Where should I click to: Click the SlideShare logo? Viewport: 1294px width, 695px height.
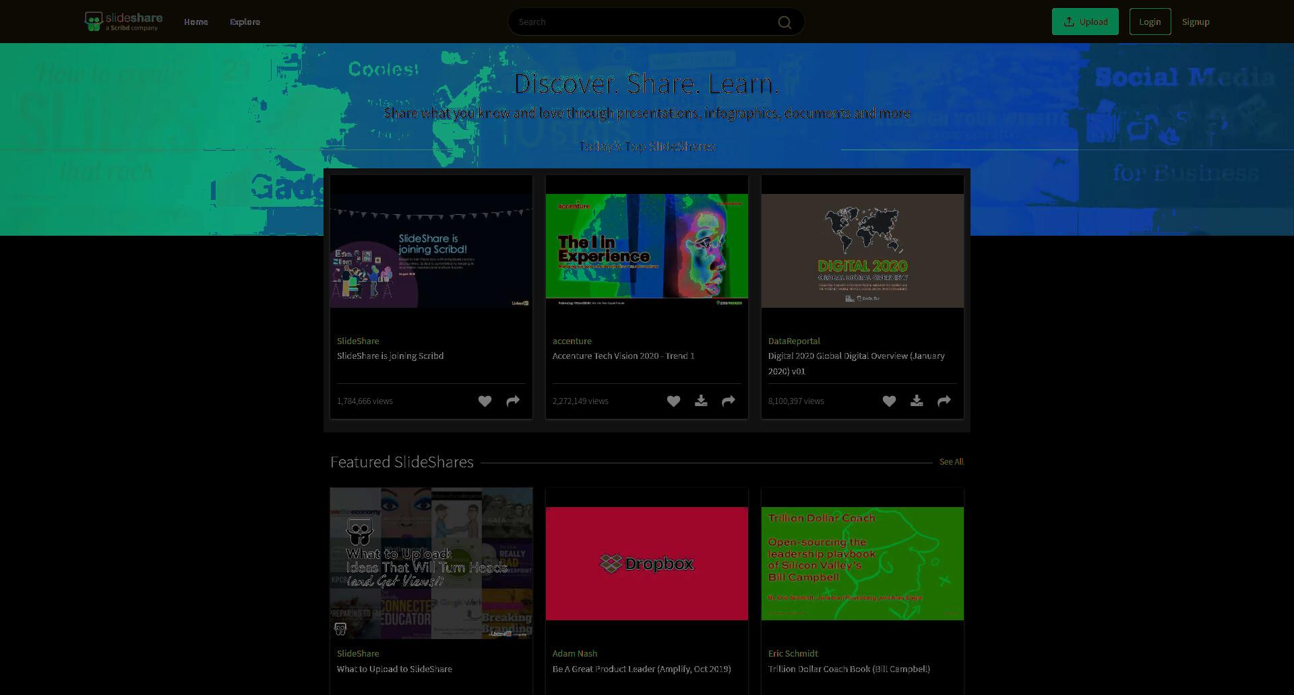[123, 22]
